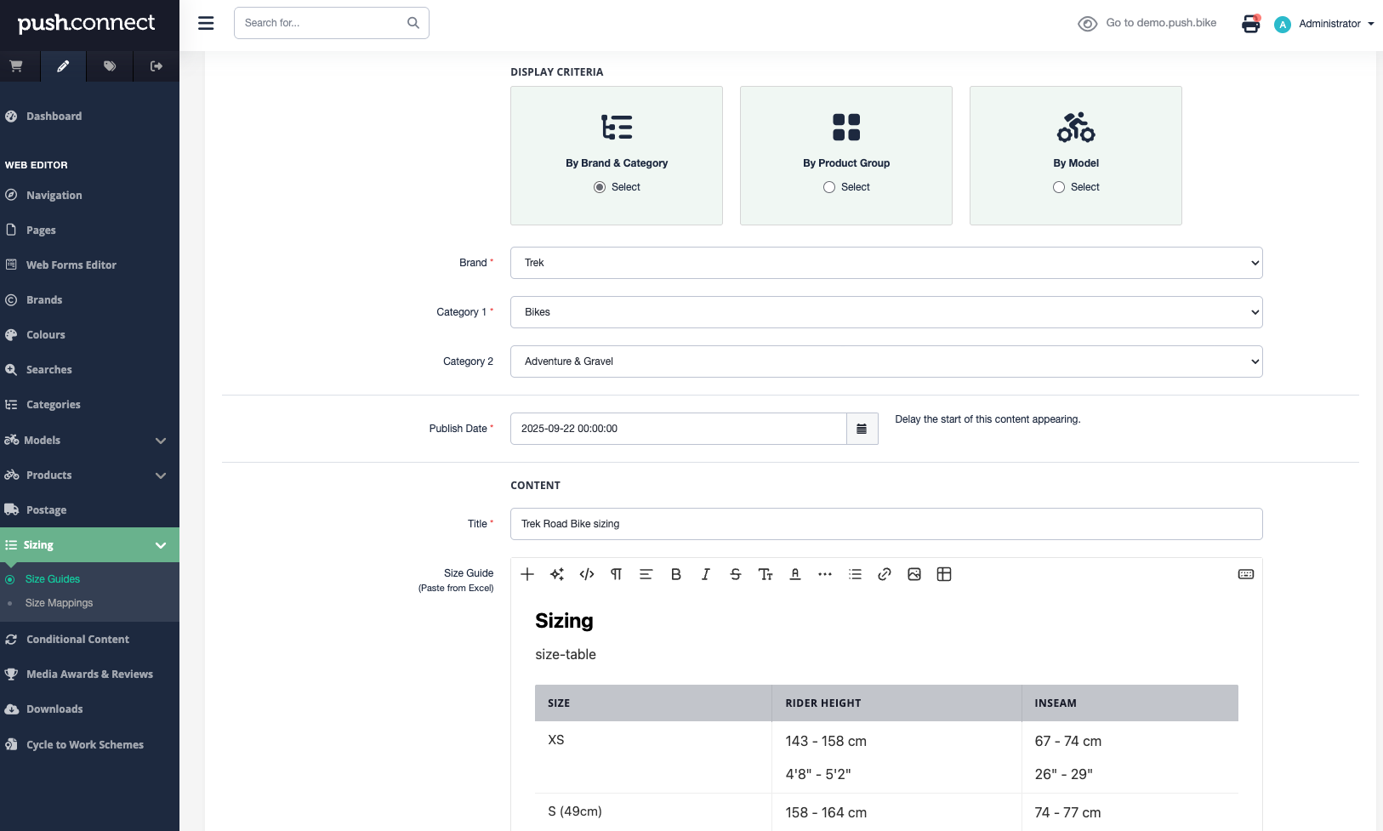Click the hamburger menu icon to collapse the sidebar
Viewport: 1383px width, 831px height.
(x=206, y=23)
